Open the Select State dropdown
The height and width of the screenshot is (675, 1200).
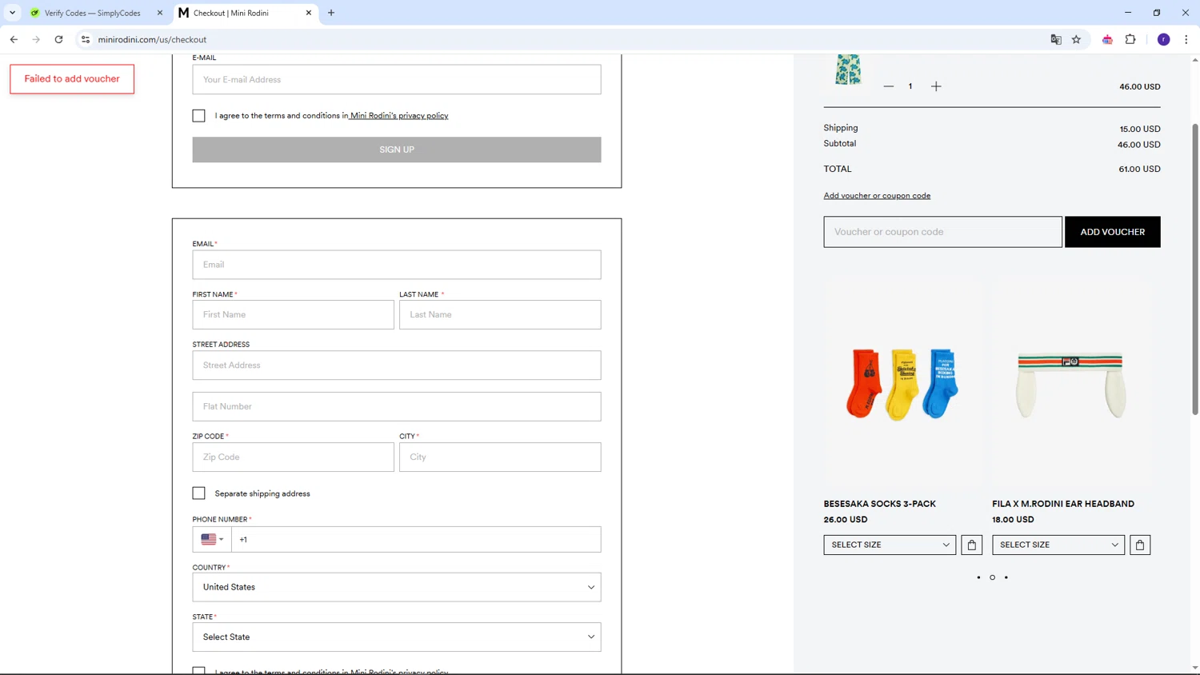[x=397, y=637]
